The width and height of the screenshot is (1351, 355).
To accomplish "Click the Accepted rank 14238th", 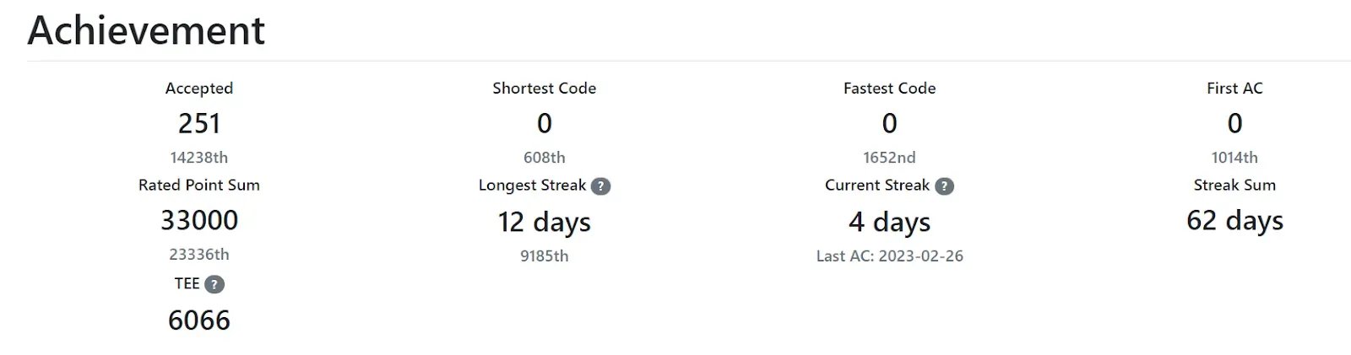I will [x=199, y=158].
